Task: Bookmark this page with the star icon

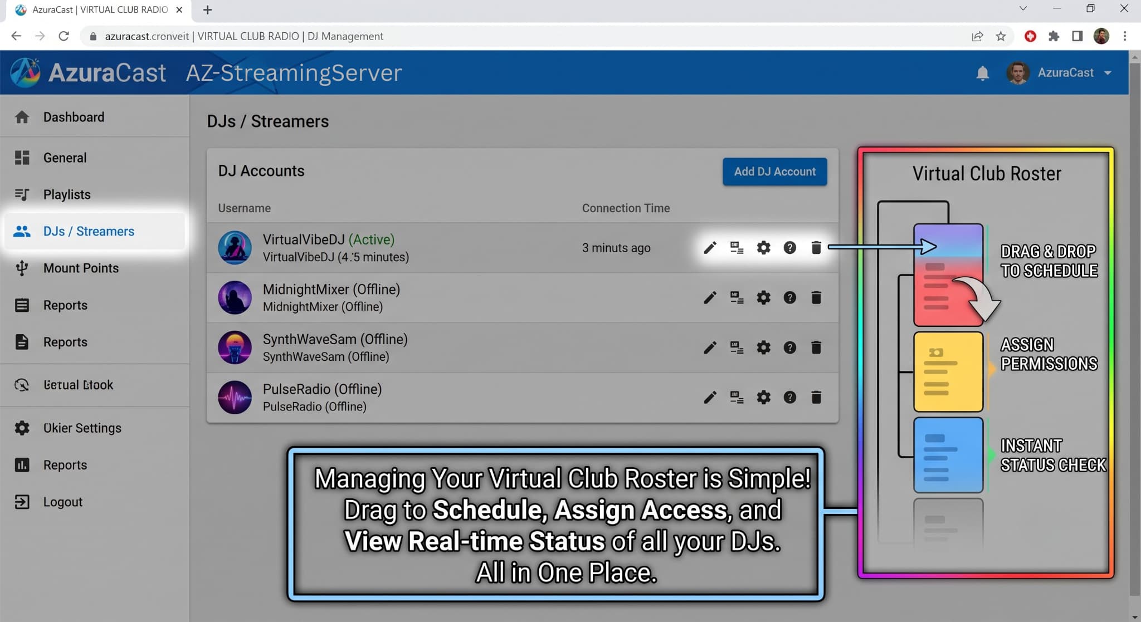Action: 1001,36
